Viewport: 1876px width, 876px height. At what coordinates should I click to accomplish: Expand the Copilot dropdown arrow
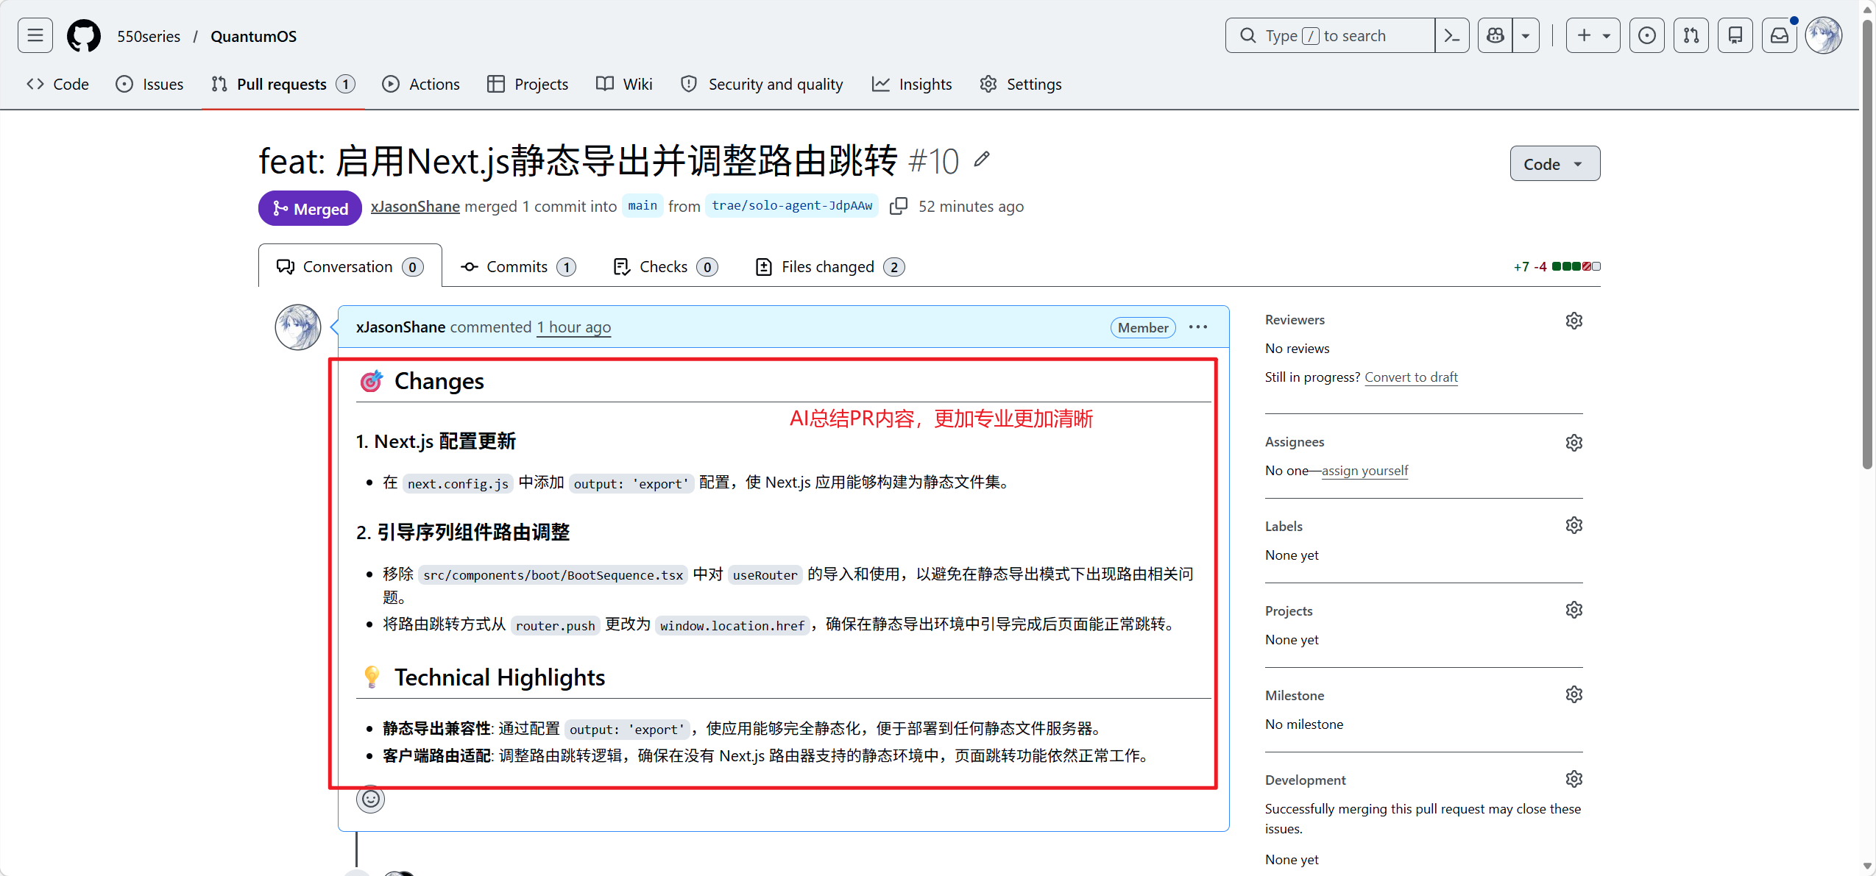(x=1526, y=35)
